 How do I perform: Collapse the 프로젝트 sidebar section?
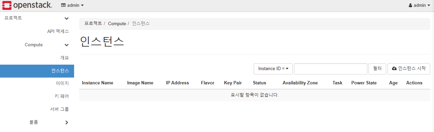(x=37, y=18)
